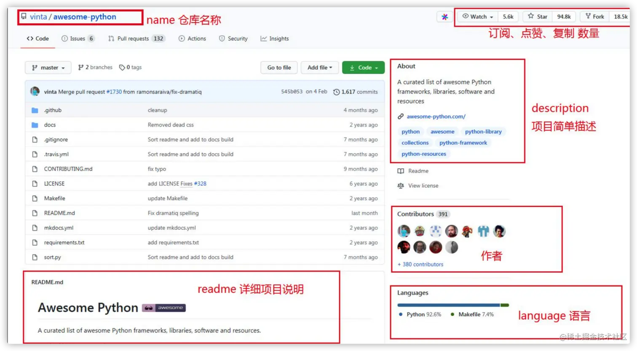637x351 pixels.
Task: Open the Pull requests tab
Action: click(136, 38)
